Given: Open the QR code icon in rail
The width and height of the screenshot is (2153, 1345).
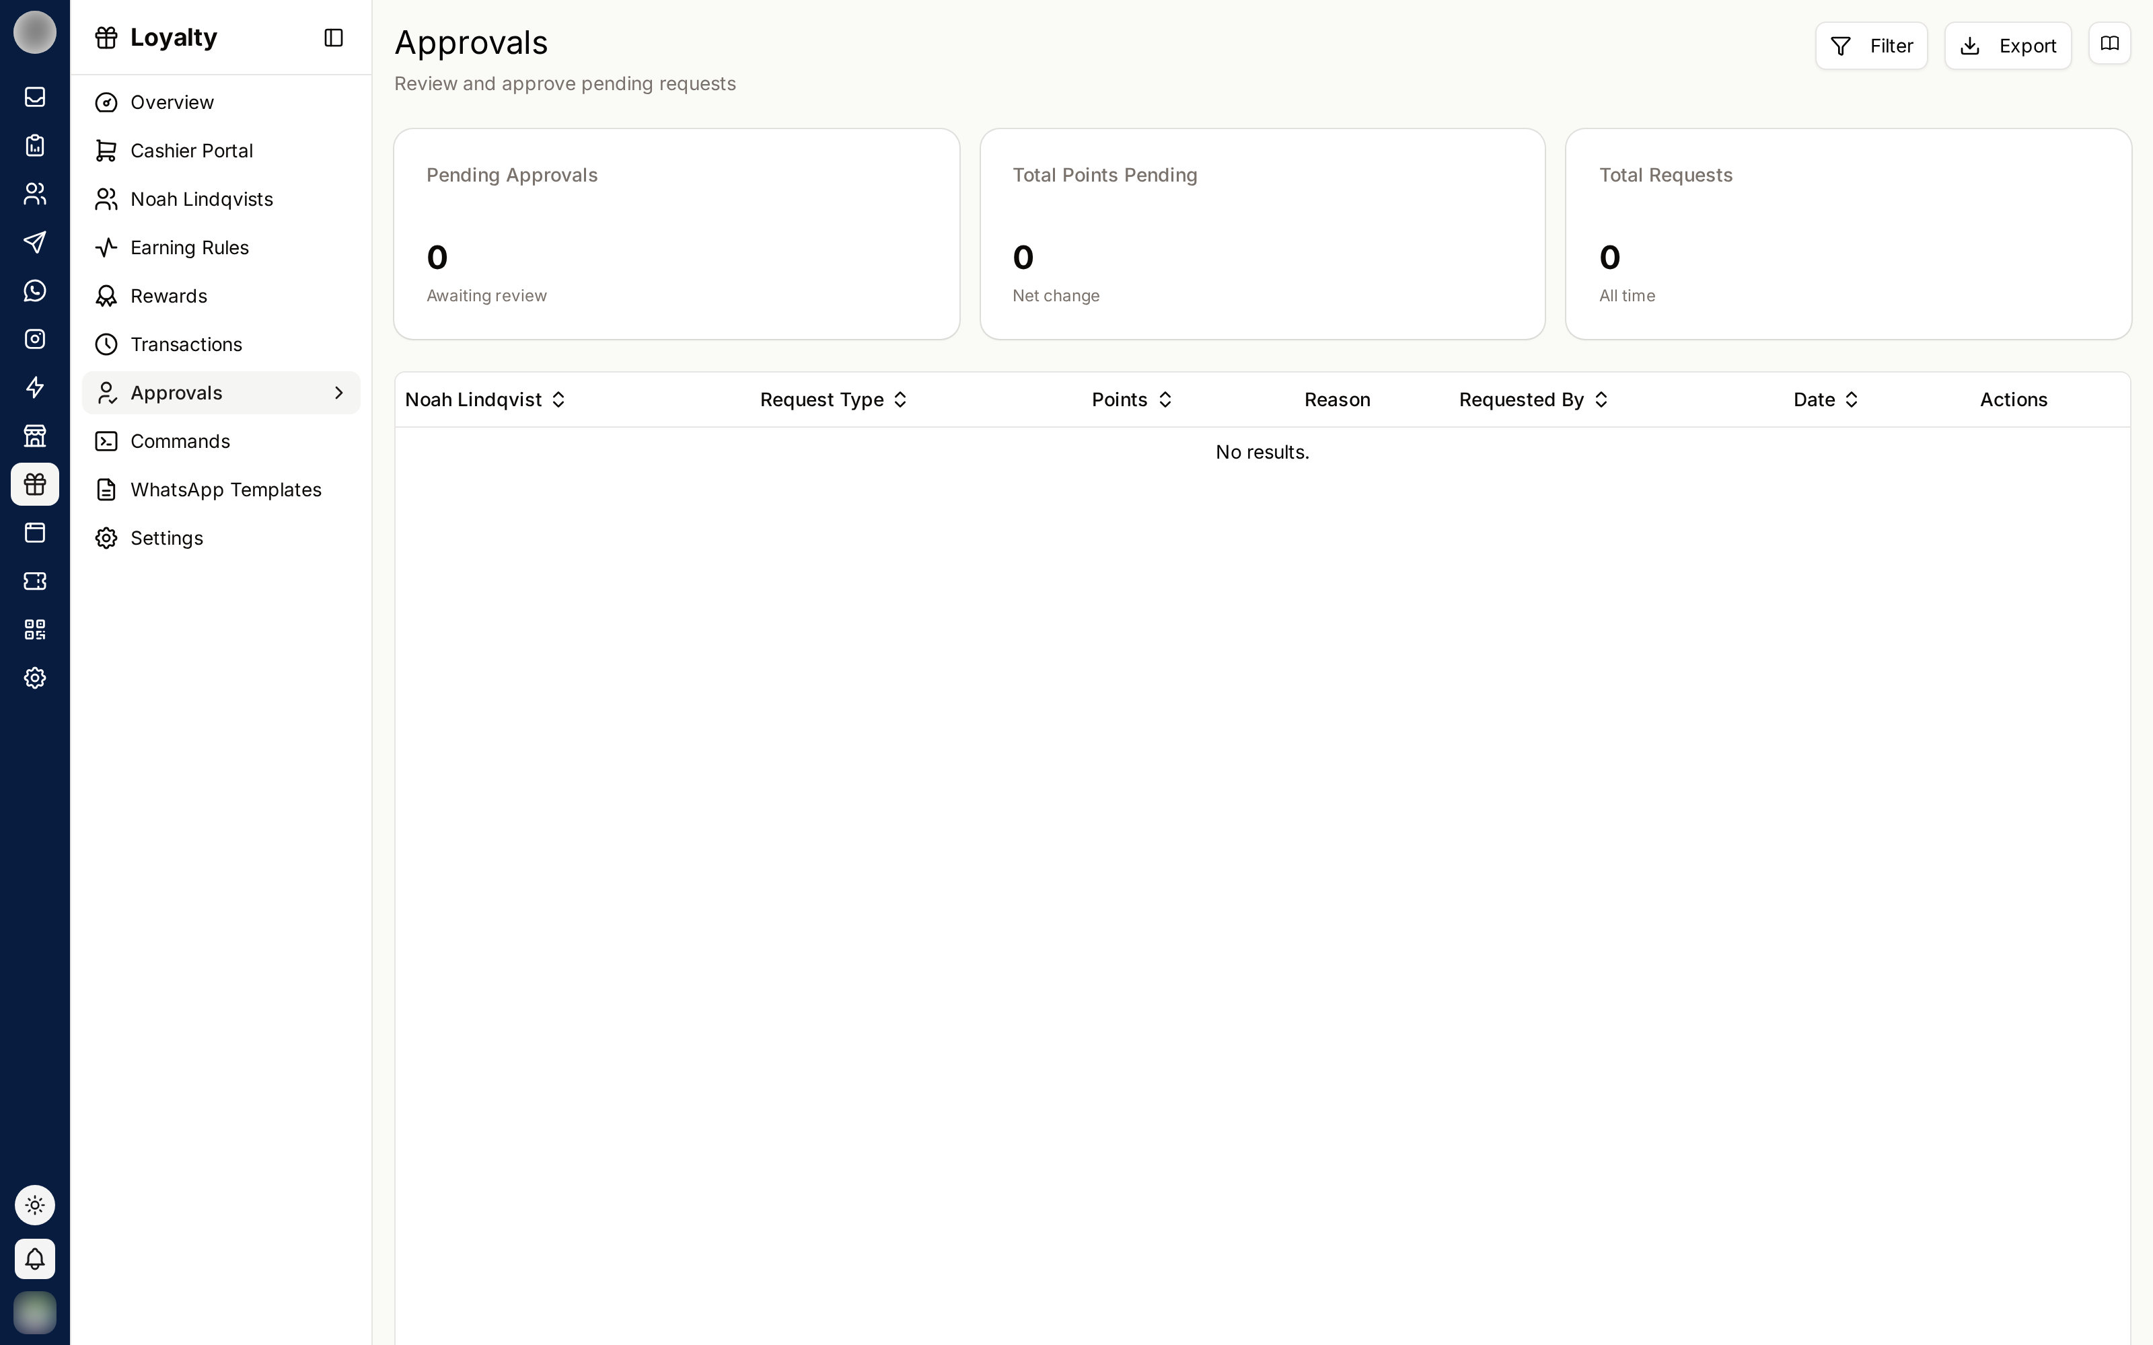Looking at the screenshot, I should tap(35, 630).
